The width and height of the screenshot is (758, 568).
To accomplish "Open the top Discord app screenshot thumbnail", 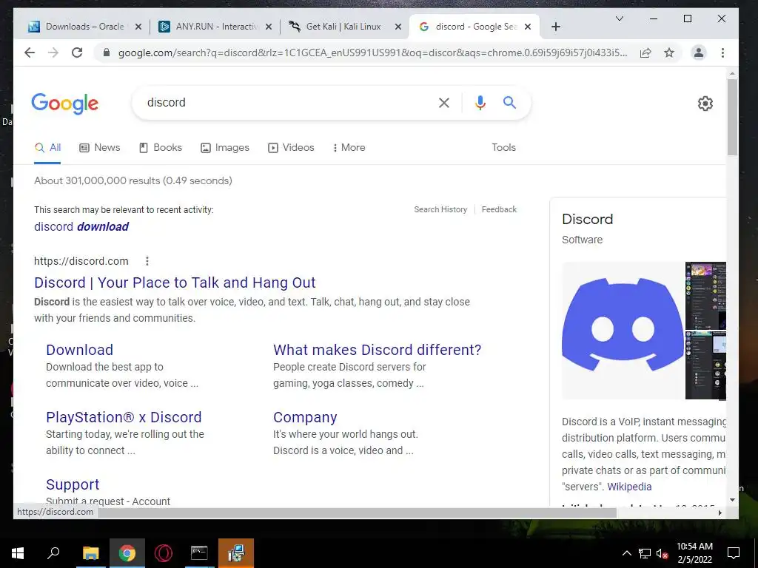I will tap(705, 296).
